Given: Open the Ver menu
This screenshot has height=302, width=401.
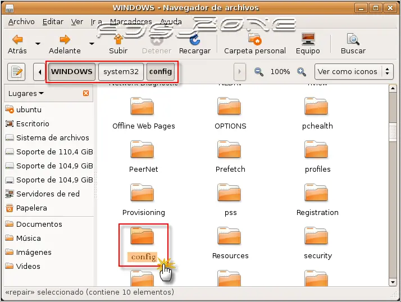Looking at the screenshot, I should click(77, 22).
